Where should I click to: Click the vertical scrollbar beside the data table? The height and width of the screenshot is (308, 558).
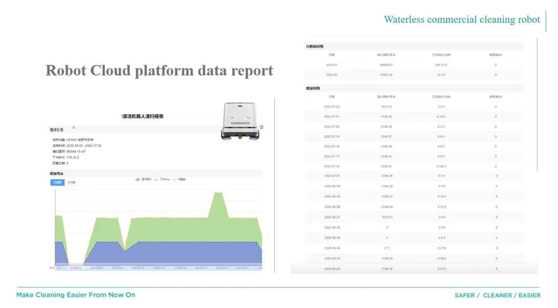coord(537,105)
